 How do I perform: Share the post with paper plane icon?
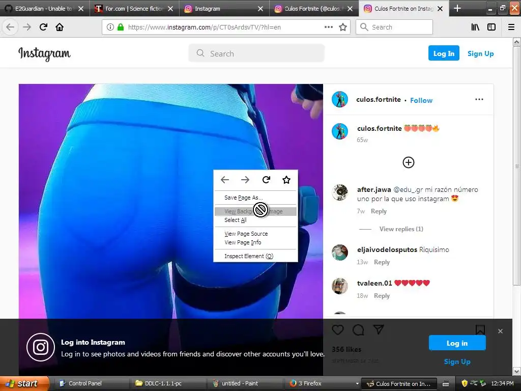point(379,329)
